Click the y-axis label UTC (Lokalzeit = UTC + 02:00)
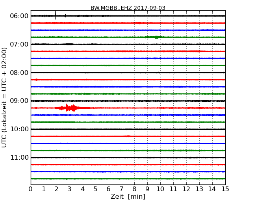 pos(4,97)
